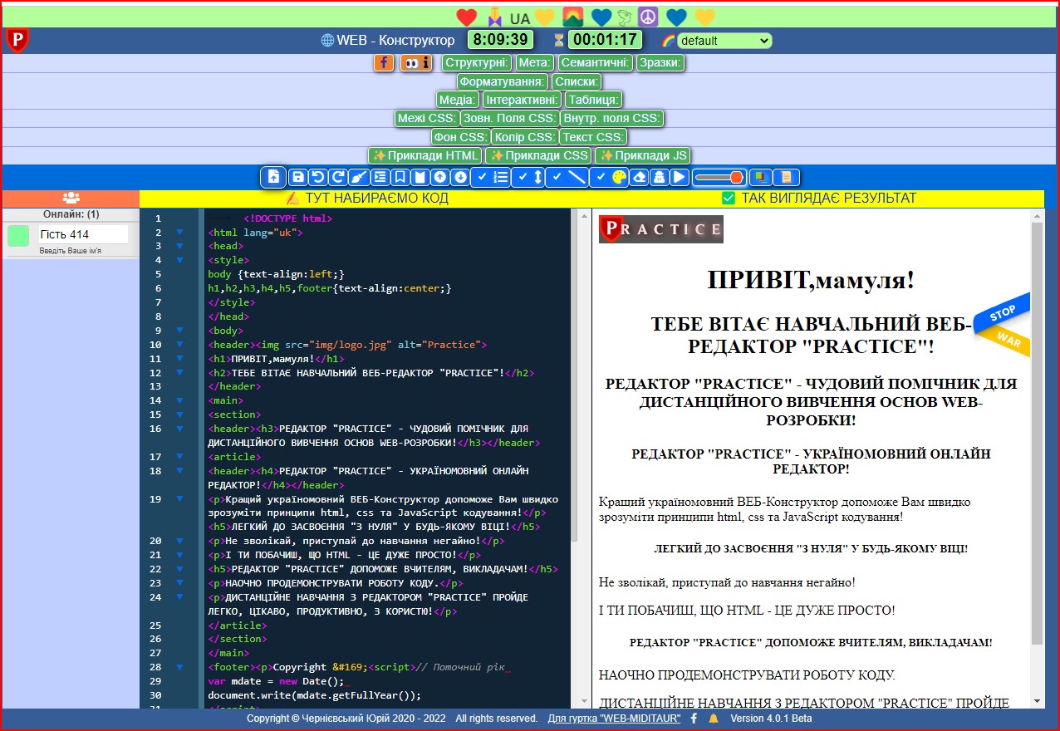Image resolution: width=1060 pixels, height=731 pixels.
Task: Open Приклади HTML examples
Action: click(425, 155)
